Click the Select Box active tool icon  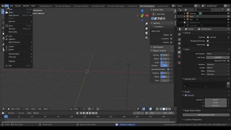pyautogui.click(x=153, y=14)
